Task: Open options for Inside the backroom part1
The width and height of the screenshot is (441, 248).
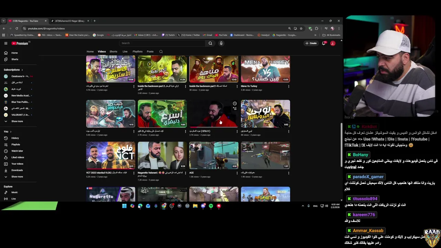Action: point(237,86)
